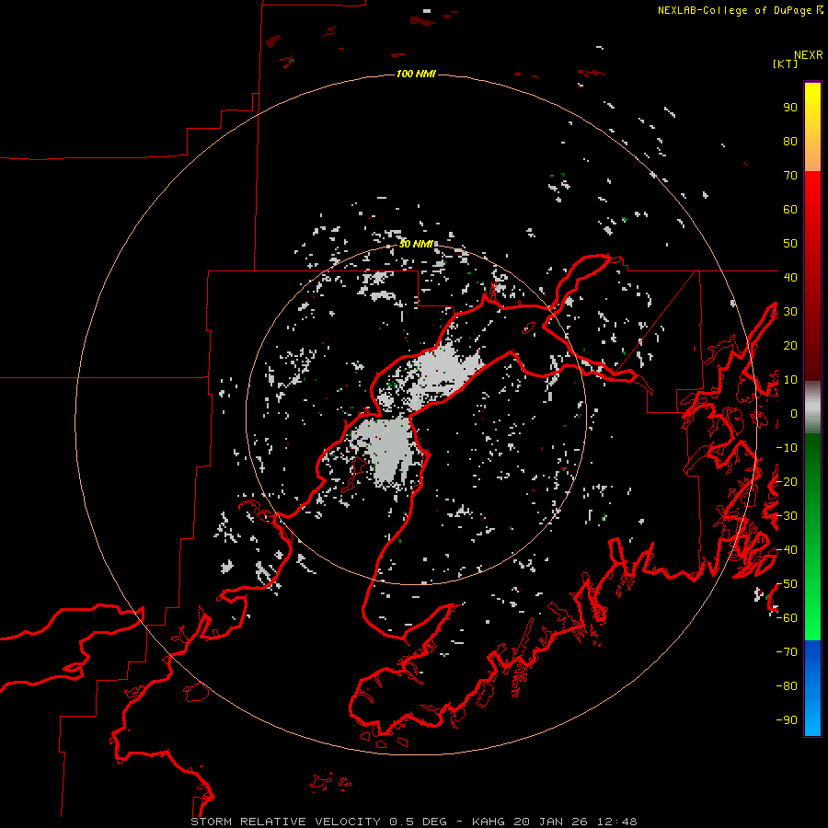Click the -50 value on velocity scale
Screen dimensions: 828x828
[x=787, y=584]
